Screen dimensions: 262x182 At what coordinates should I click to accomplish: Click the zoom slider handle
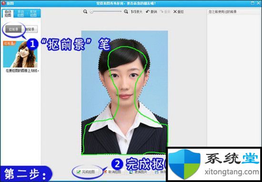91,11
